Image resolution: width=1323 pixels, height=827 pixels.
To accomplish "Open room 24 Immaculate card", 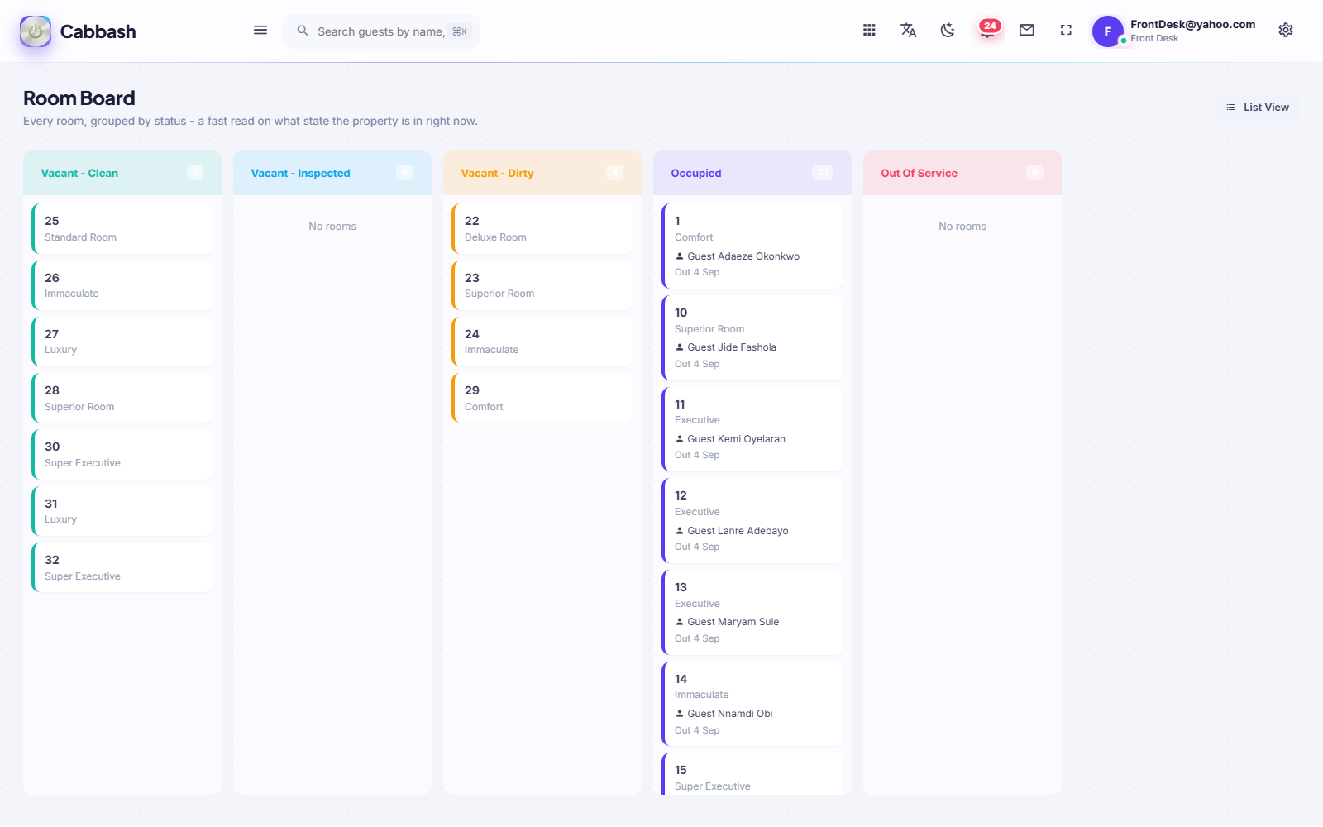I will tap(542, 342).
